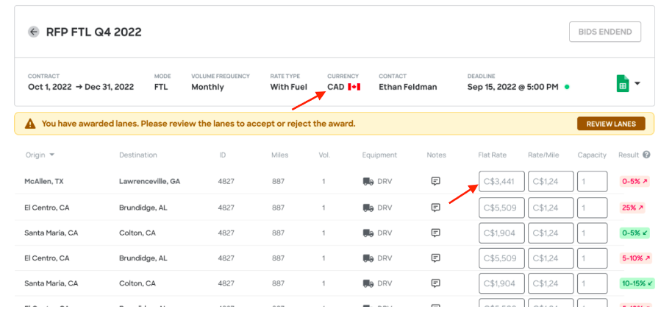Go back using the arrow beside RFP FTL Q4 2022
Viewport: 672px width, 315px height.
pos(33,32)
